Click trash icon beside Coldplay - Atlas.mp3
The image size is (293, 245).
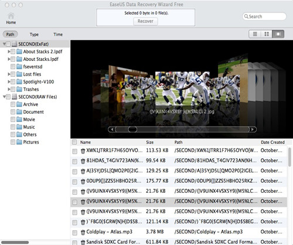point(83,233)
